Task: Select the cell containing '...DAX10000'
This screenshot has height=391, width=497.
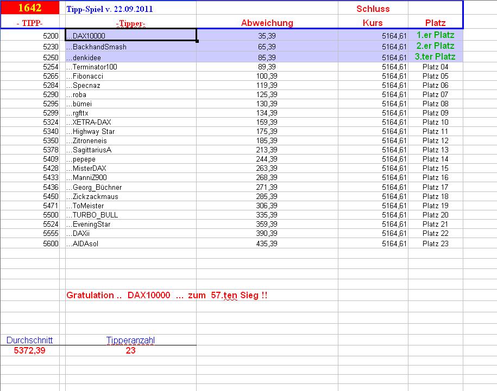Action: click(x=131, y=35)
